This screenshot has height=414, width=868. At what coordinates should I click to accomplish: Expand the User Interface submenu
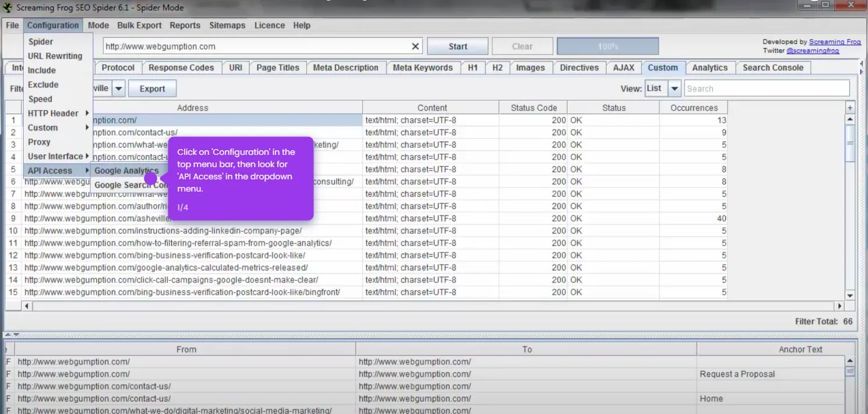pos(58,156)
